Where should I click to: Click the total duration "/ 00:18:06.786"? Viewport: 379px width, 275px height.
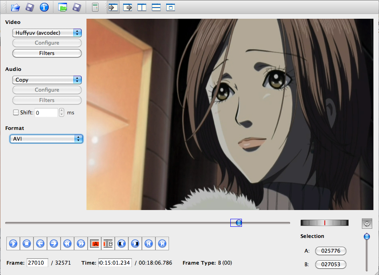click(153, 263)
